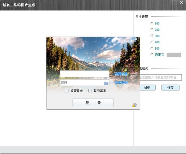This screenshot has width=186, height=154.
Task: Enable the 记住密码 checkbox
Action: tap(67, 90)
